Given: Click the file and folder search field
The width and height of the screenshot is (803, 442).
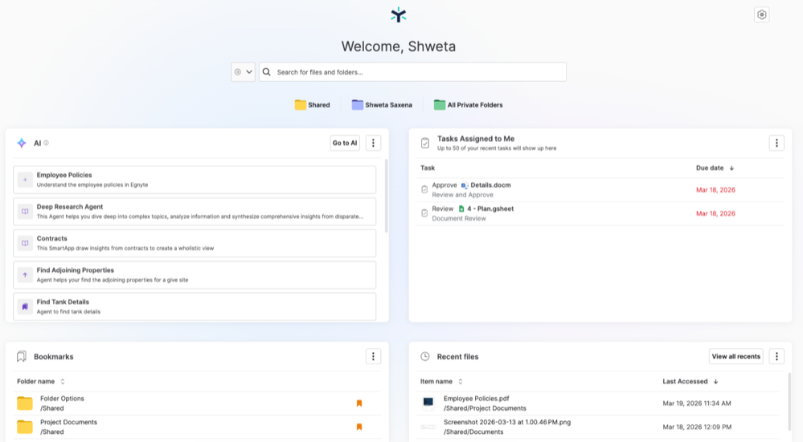Looking at the screenshot, I should click(418, 72).
